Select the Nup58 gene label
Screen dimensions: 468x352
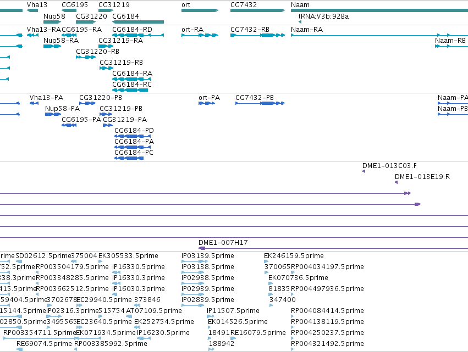(54, 16)
